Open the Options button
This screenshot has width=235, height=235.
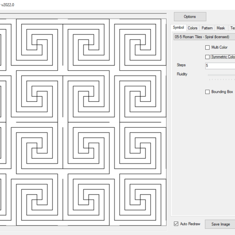tap(190, 16)
